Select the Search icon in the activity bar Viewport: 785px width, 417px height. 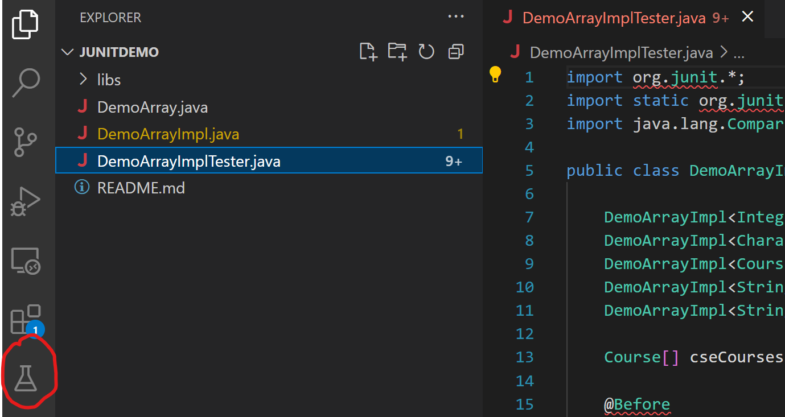click(26, 83)
